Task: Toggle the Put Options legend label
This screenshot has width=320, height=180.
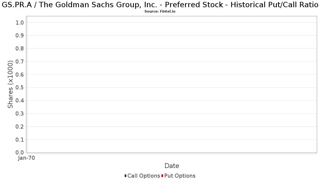Action: [180, 176]
